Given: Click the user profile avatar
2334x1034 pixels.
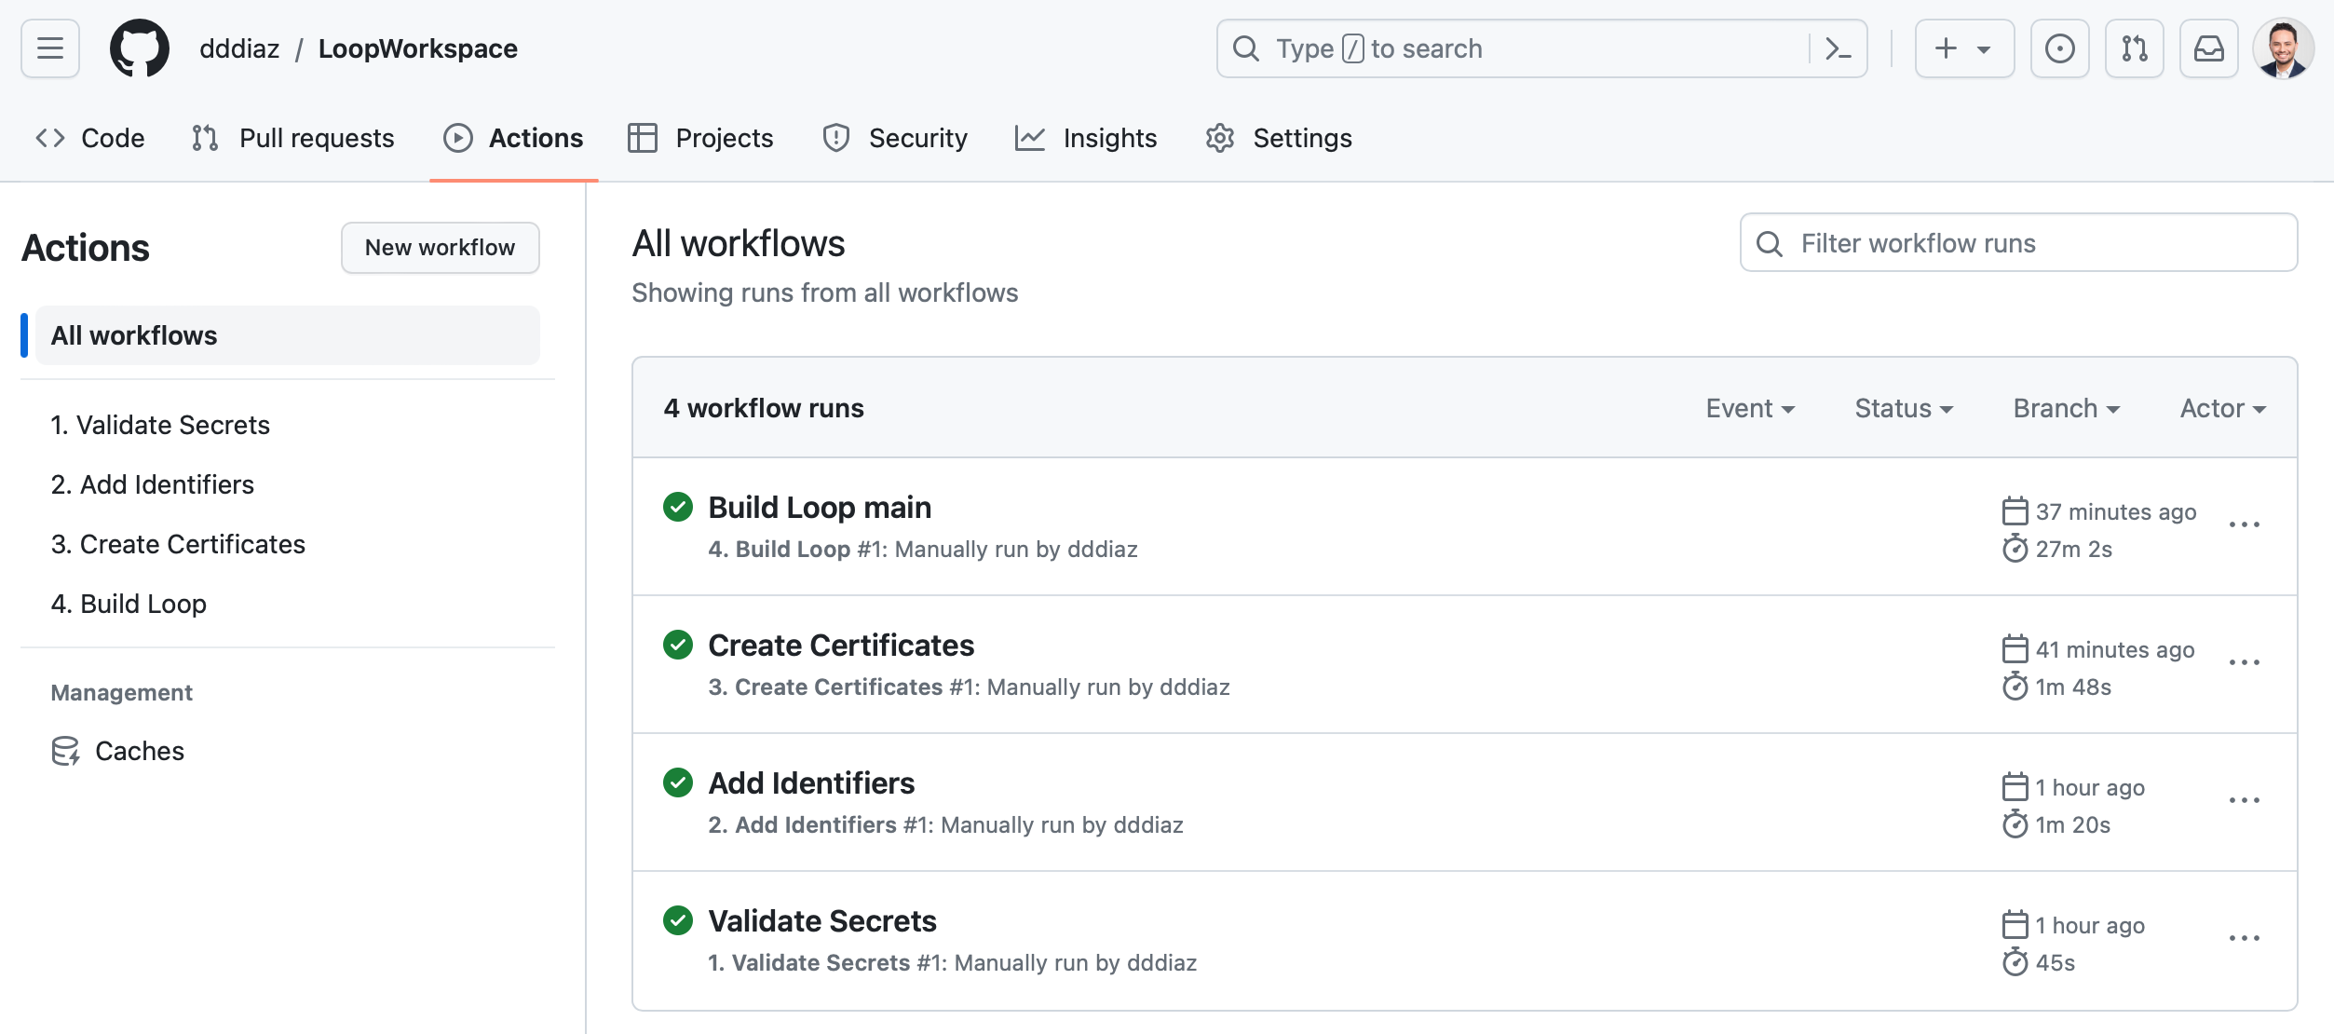Looking at the screenshot, I should tap(2283, 48).
